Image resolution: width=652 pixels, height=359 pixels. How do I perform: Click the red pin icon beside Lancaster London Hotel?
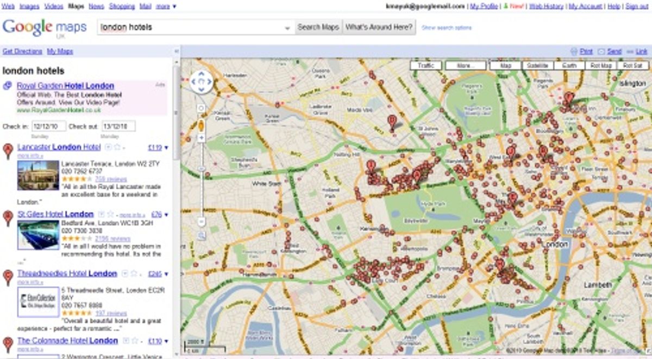[x=7, y=148]
